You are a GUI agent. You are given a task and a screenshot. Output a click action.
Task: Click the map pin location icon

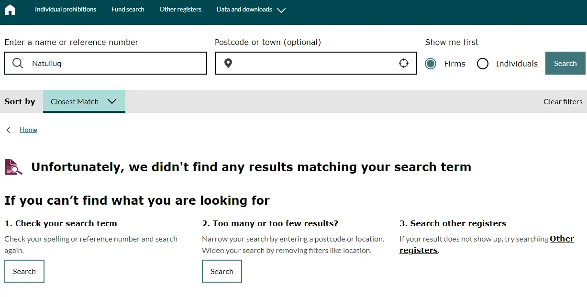[228, 64]
